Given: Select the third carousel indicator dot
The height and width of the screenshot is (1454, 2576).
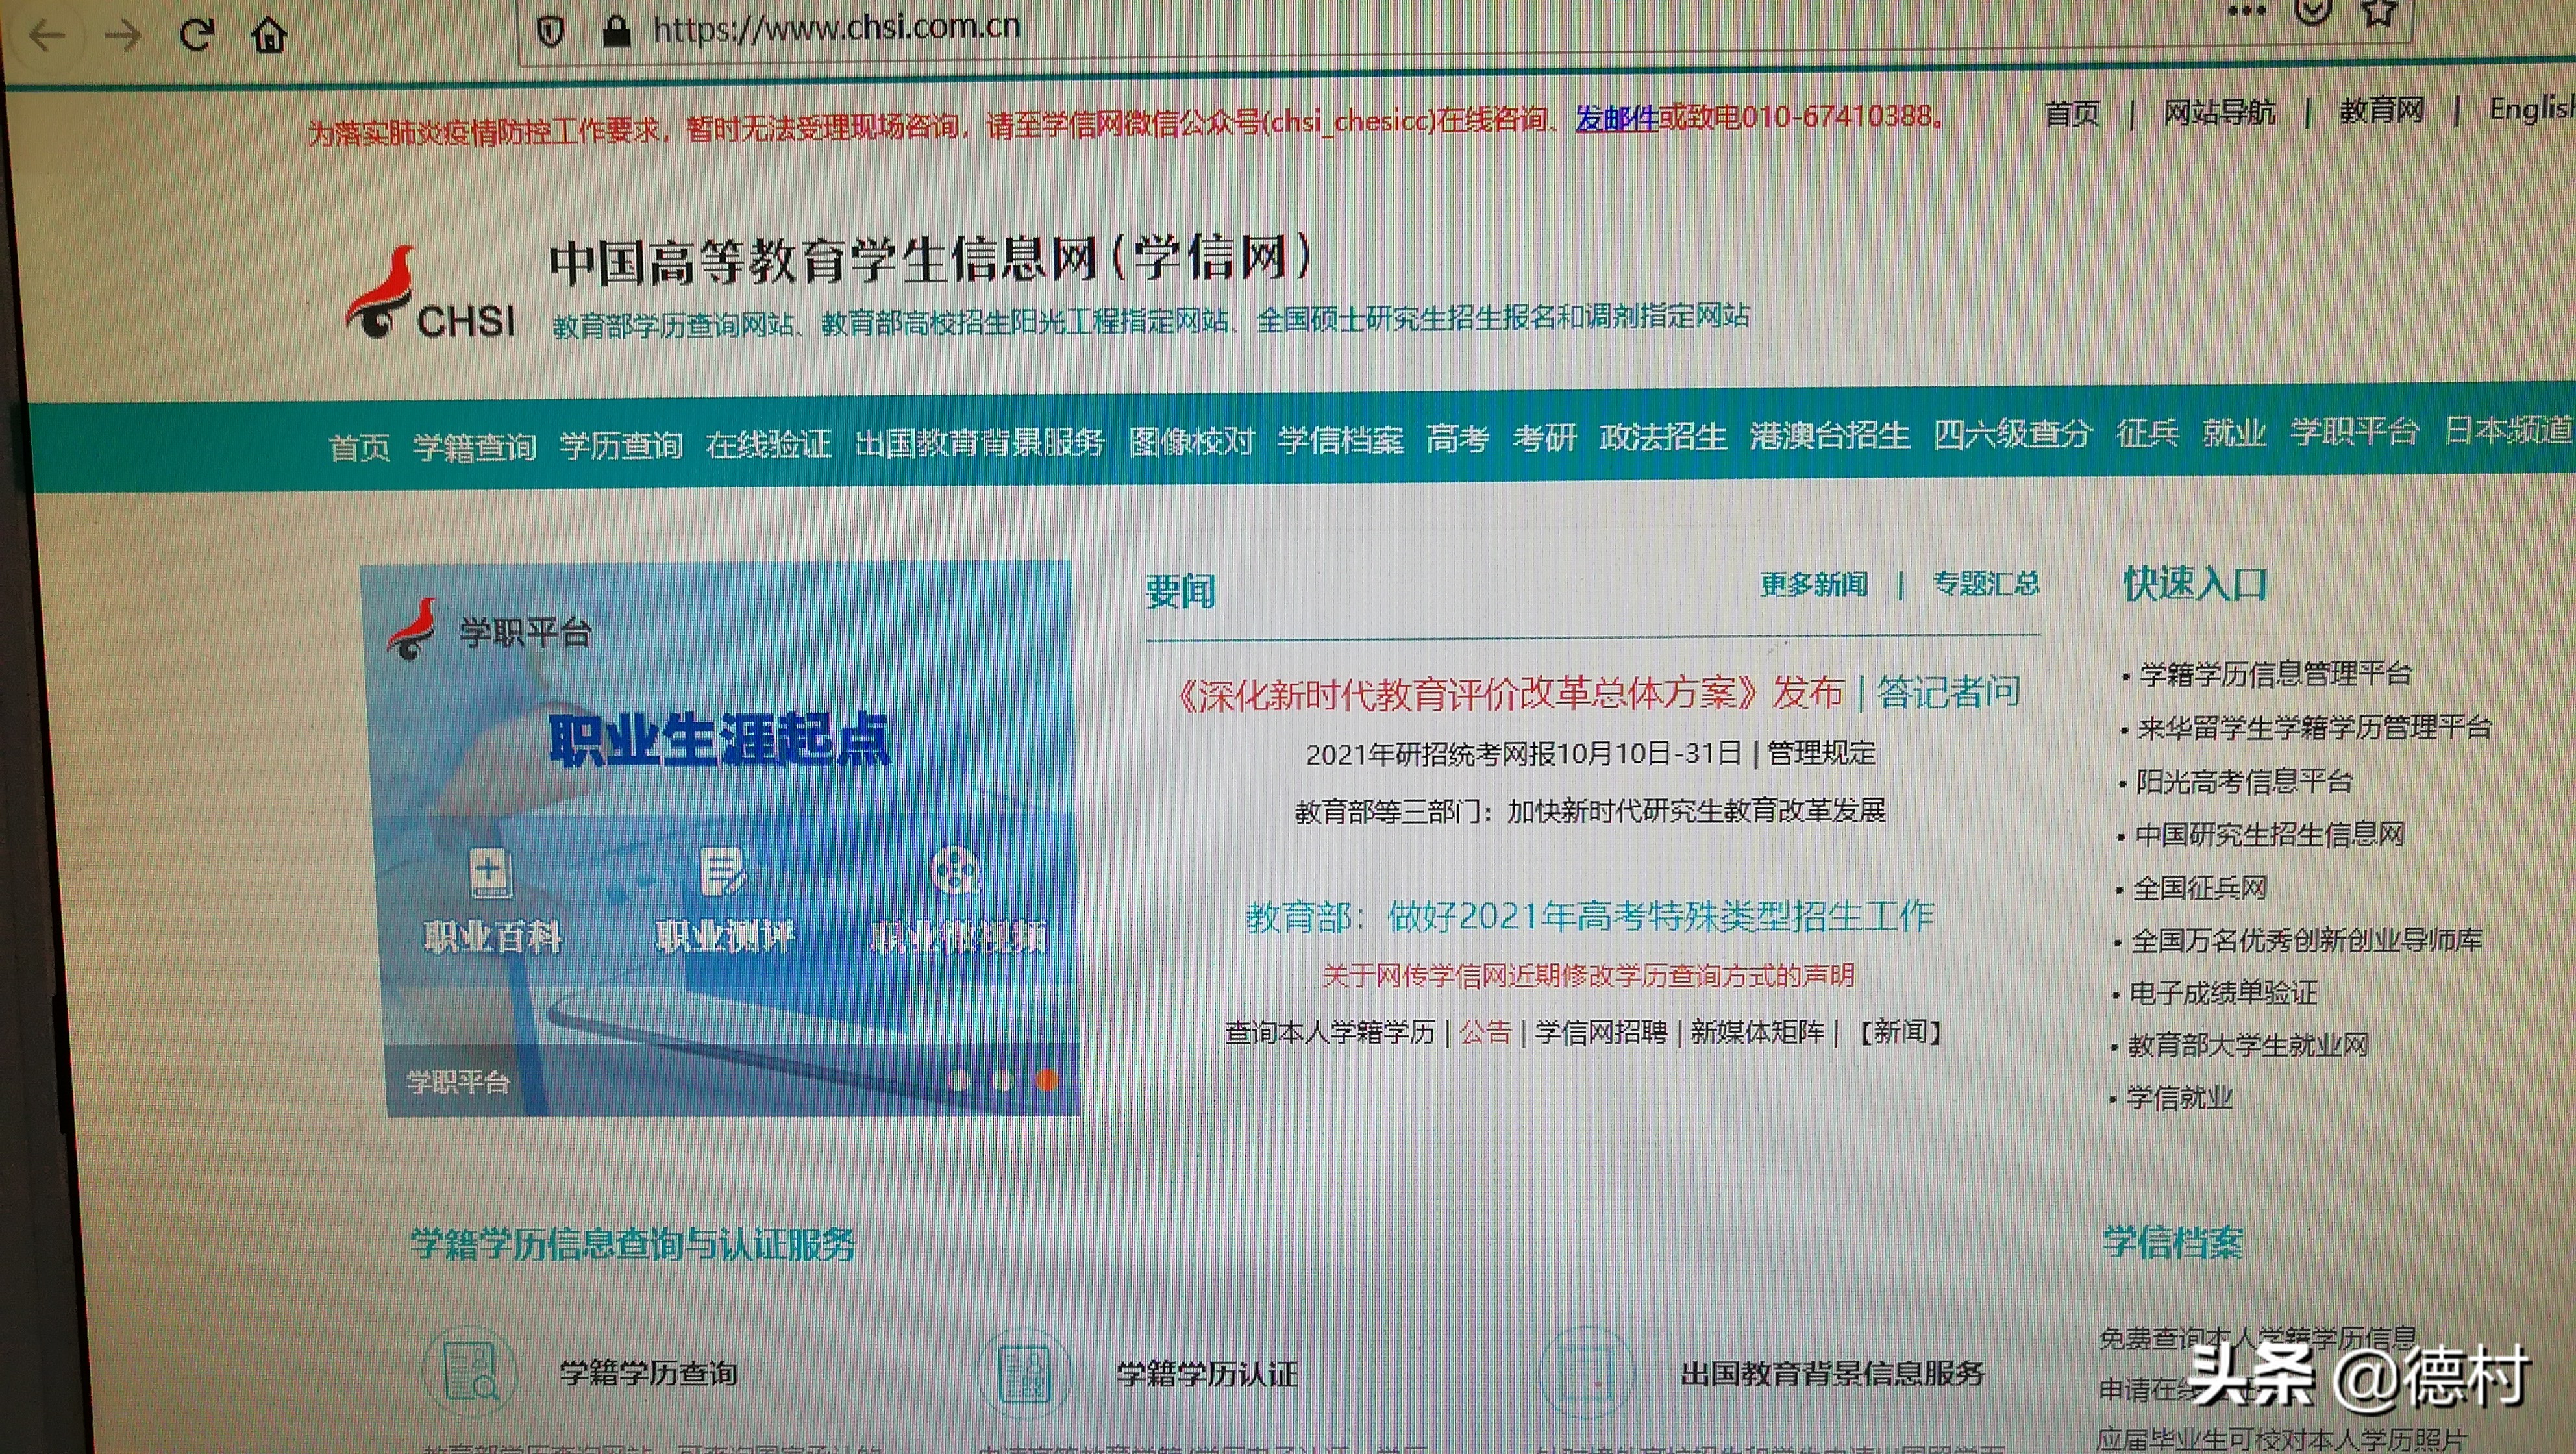Looking at the screenshot, I should (1047, 1079).
